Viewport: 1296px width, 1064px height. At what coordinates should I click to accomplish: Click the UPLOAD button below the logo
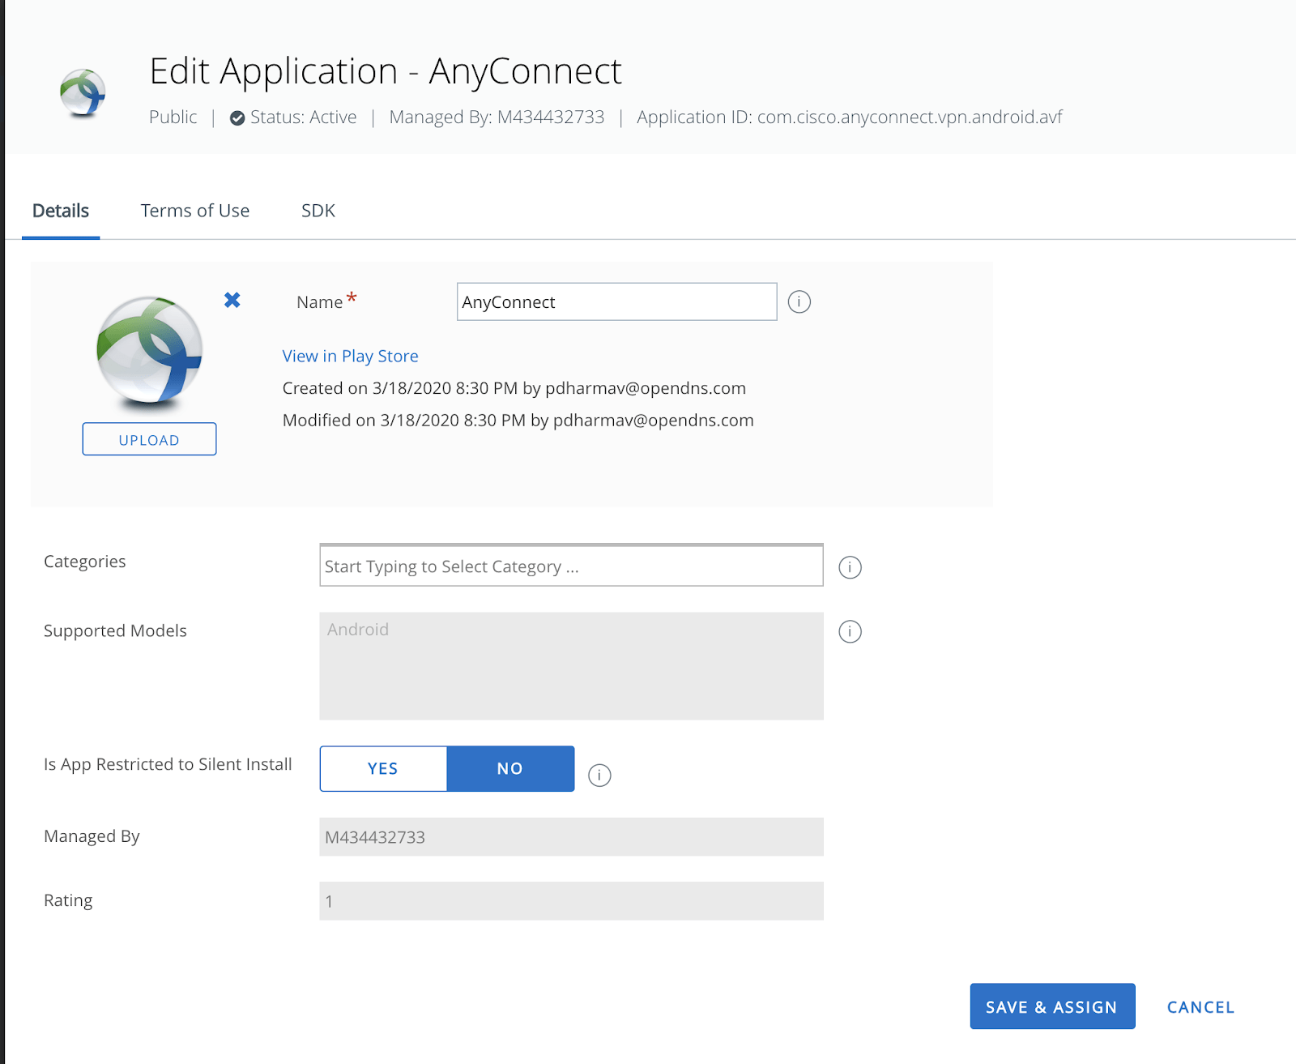(149, 439)
